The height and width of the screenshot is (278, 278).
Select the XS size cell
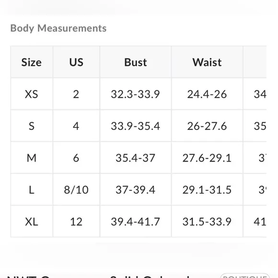coord(32,94)
